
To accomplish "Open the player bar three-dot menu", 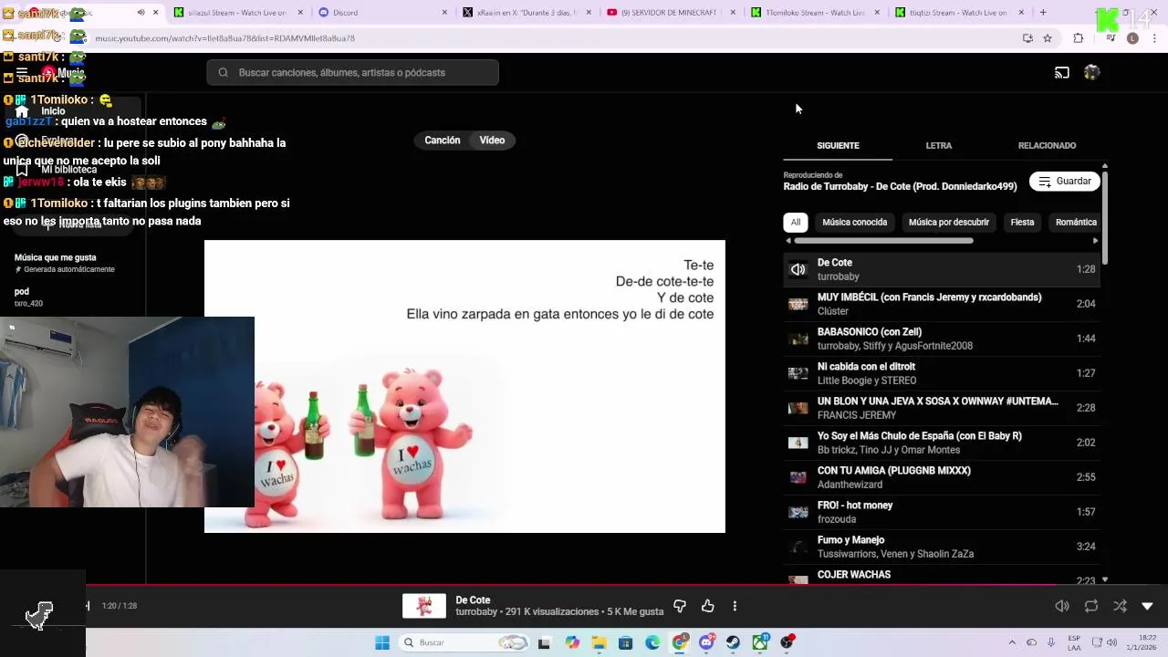I will tap(735, 606).
